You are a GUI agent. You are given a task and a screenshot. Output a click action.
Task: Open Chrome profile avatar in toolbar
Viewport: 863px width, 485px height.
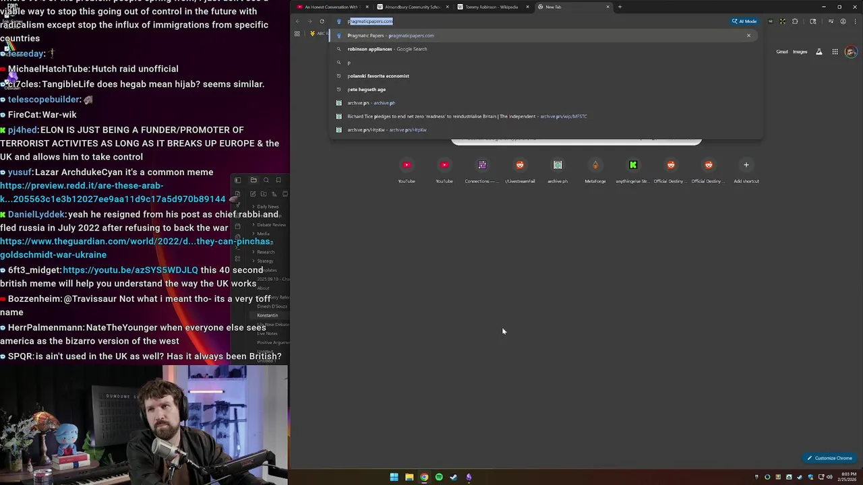pyautogui.click(x=843, y=21)
